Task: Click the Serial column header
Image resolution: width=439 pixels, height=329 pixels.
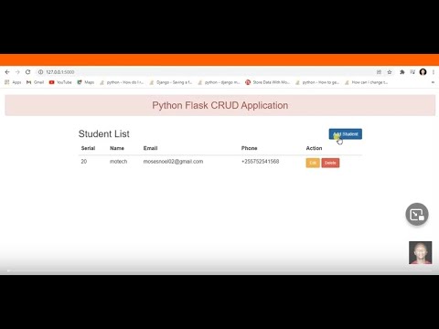Action: [x=88, y=148]
